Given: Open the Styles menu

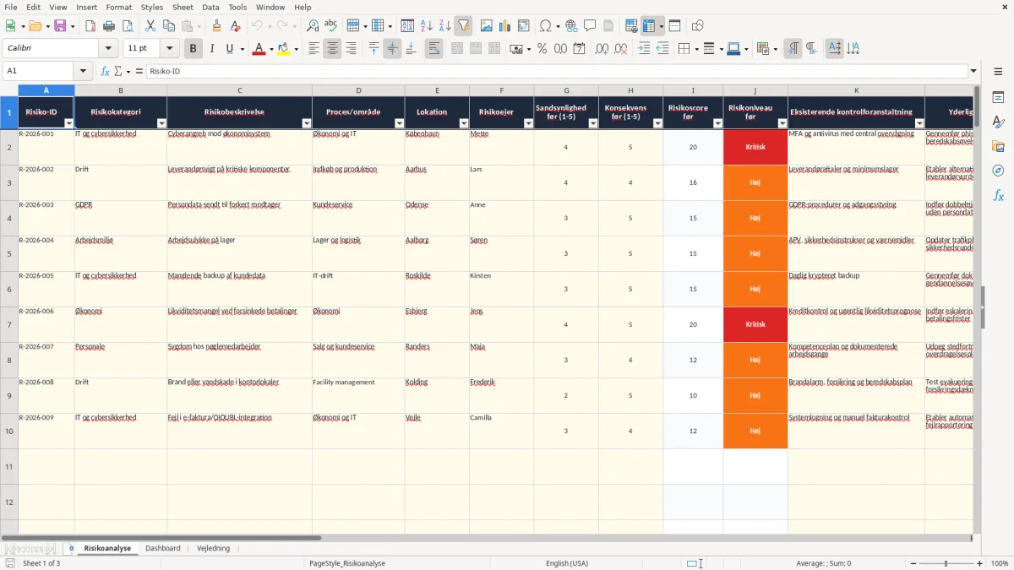Looking at the screenshot, I should pos(152,7).
